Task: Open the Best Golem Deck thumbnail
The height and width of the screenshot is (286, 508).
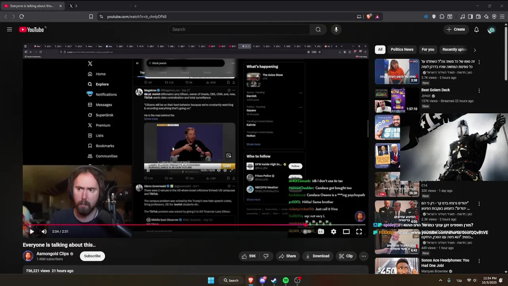Action: tap(397, 100)
